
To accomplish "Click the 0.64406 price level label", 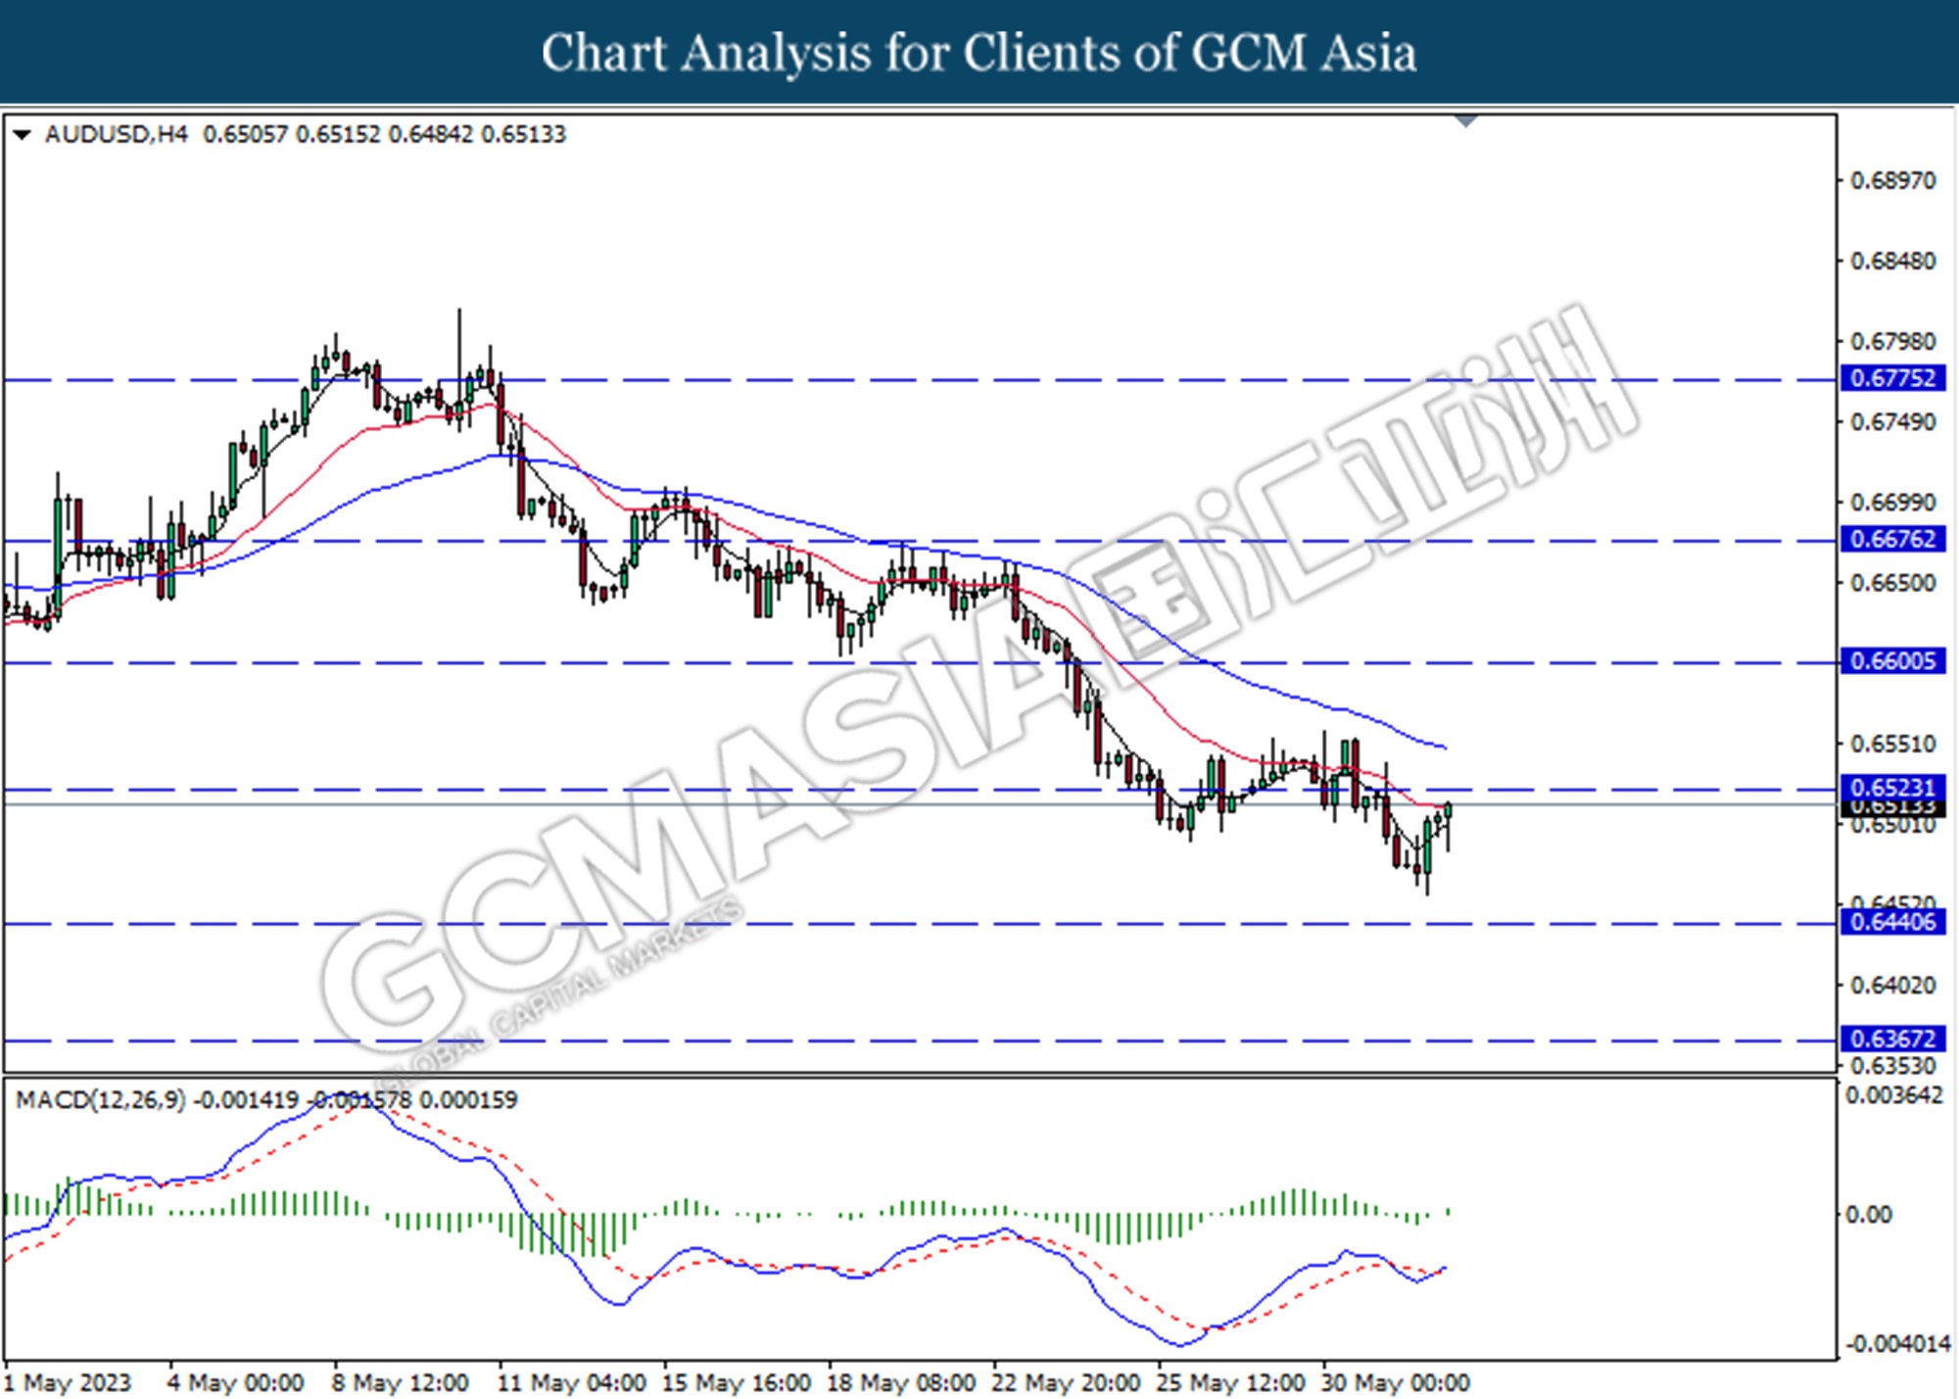I will [1892, 922].
